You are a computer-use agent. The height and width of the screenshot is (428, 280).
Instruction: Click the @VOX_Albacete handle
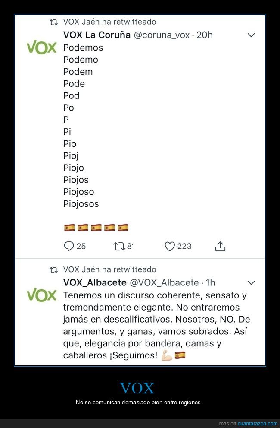pyautogui.click(x=164, y=283)
